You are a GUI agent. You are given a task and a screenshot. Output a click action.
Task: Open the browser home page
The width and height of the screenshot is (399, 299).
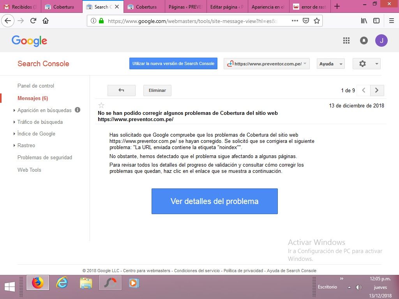pos(46,21)
